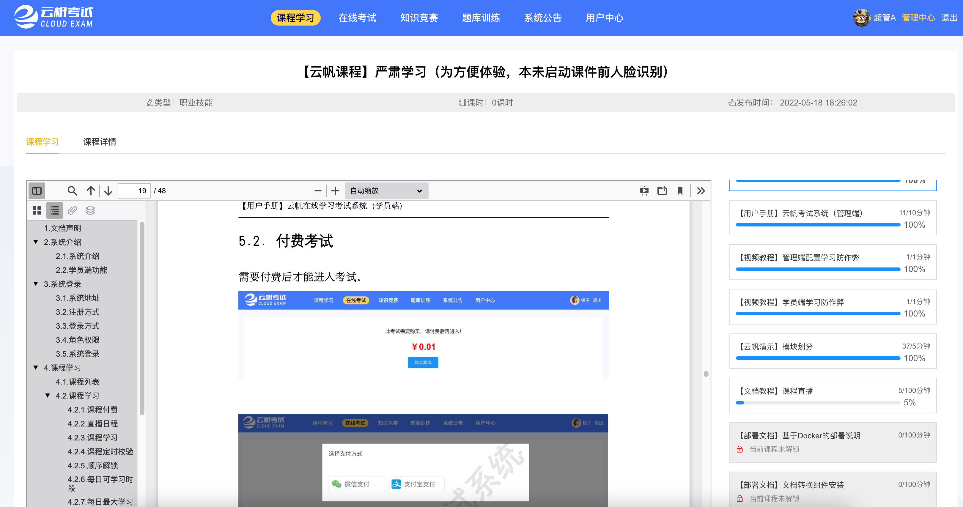Show layers view in sidebar
This screenshot has width=963, height=507.
(90, 210)
